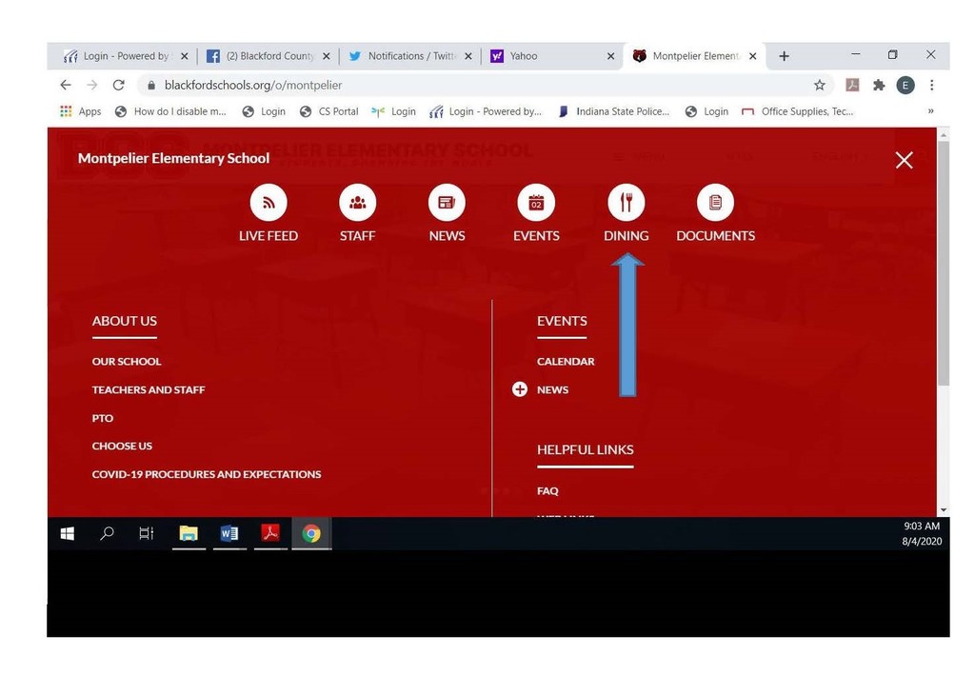This screenshot has height=696, width=975.
Task: Click the Montpelier Elementary School title
Action: tap(173, 158)
